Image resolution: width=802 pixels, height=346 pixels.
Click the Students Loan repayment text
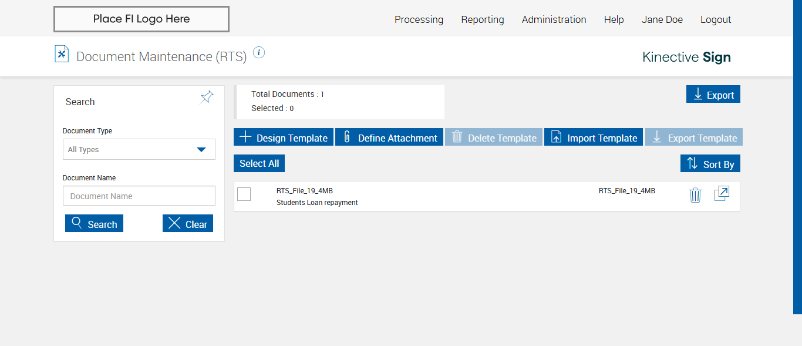click(x=317, y=203)
